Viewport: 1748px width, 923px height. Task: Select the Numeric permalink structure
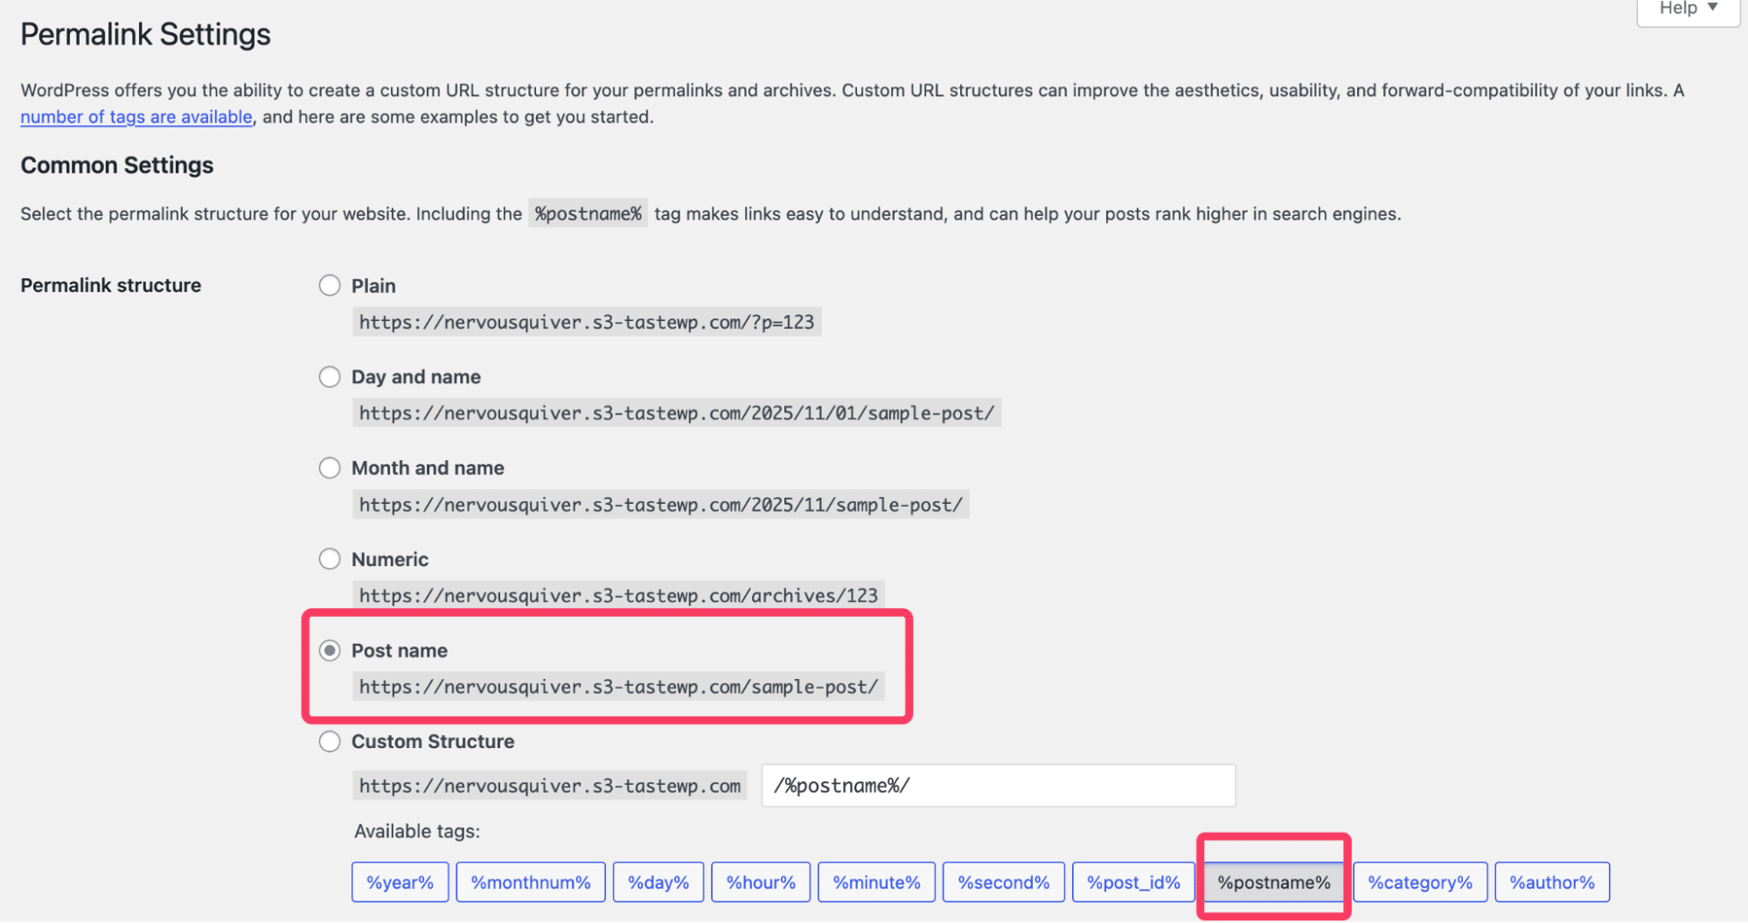pos(330,558)
